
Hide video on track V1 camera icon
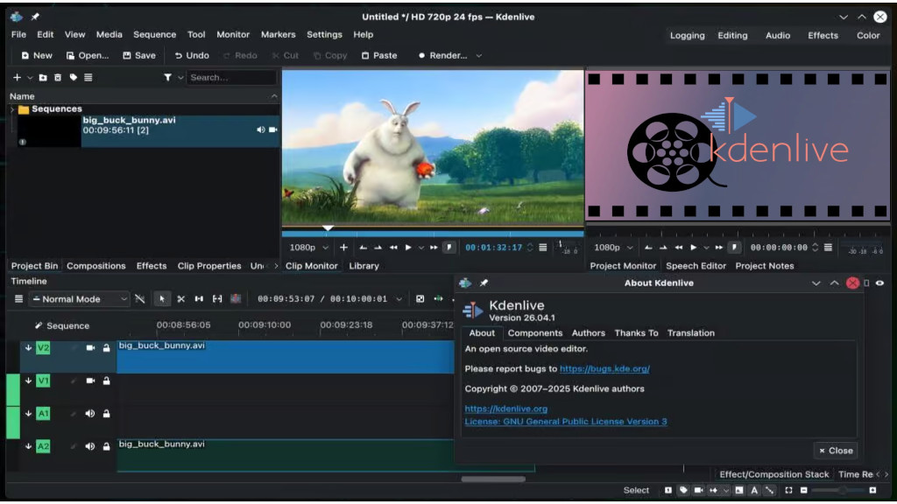[90, 381]
